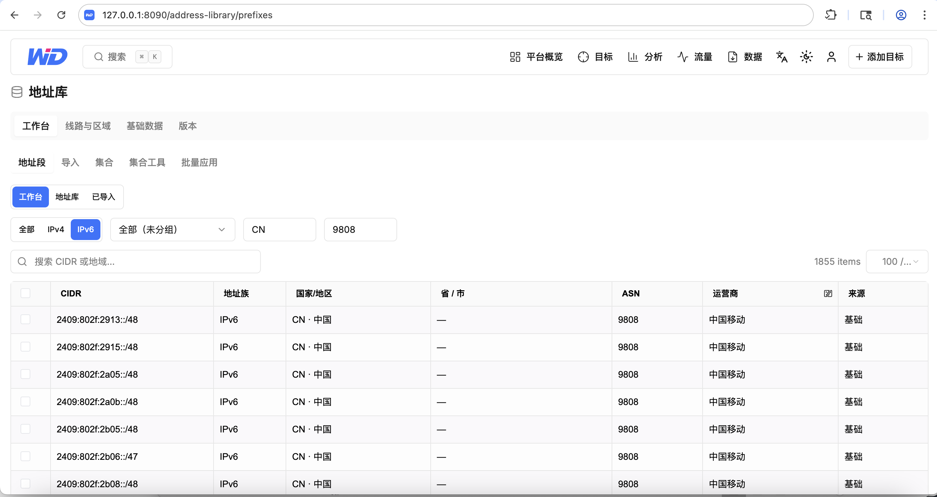Select the IPv4 address family filter
The width and height of the screenshot is (937, 497).
56,230
